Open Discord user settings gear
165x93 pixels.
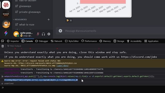[49, 34]
